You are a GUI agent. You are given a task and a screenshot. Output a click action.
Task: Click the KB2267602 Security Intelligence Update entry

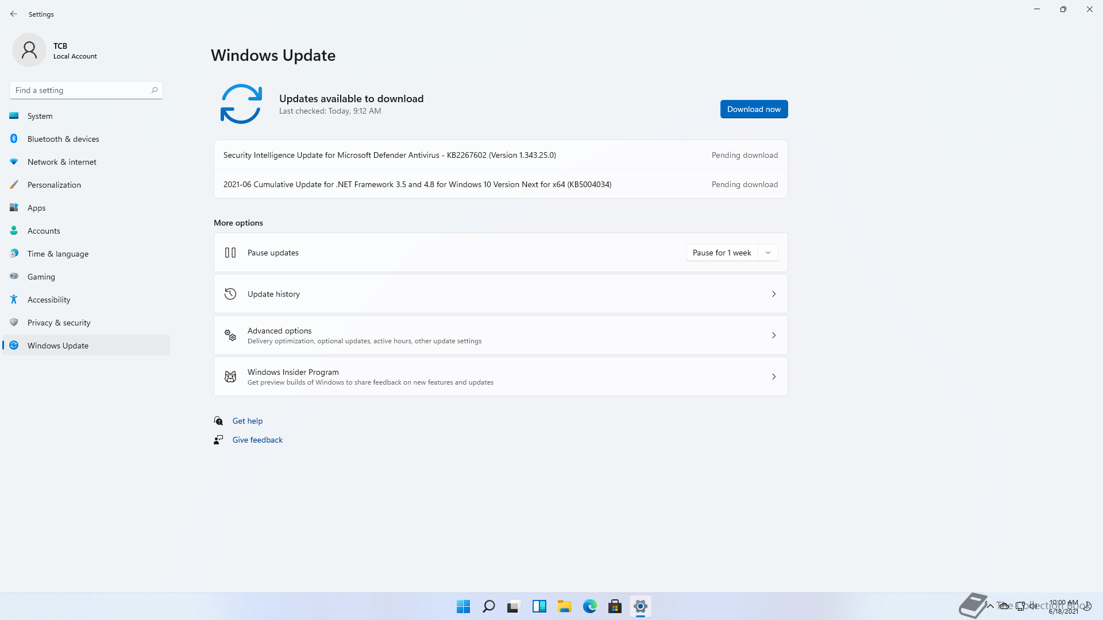coord(501,155)
